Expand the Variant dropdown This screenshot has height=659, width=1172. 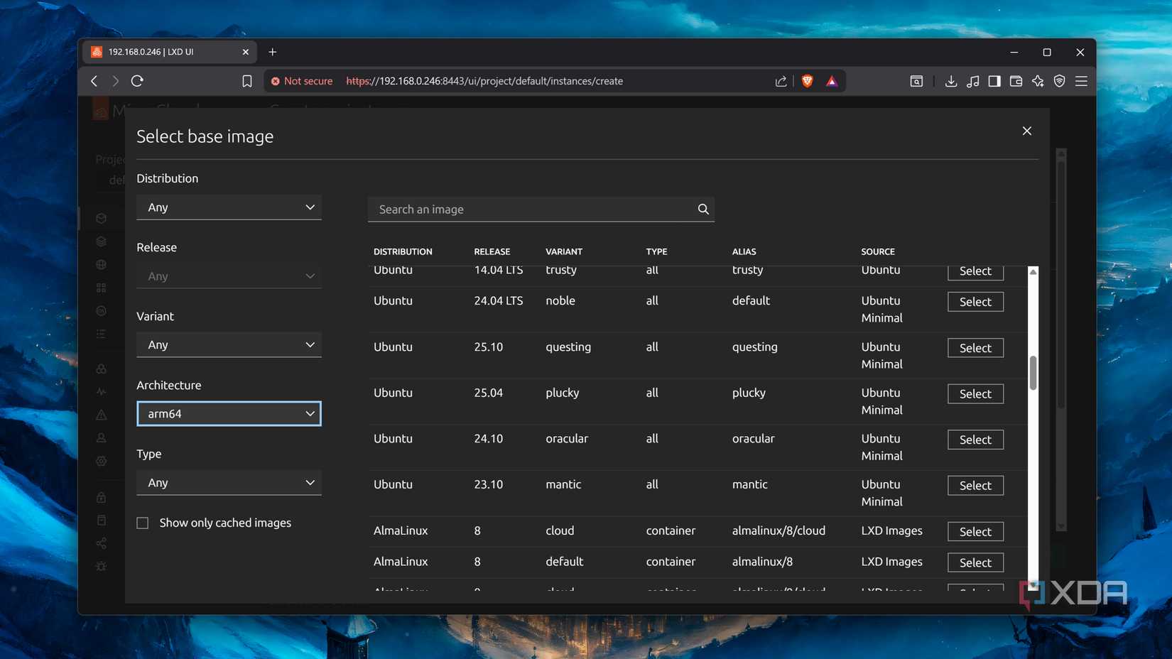point(229,345)
